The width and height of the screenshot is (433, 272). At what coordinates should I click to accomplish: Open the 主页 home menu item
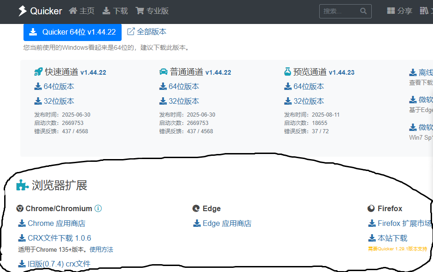[82, 11]
